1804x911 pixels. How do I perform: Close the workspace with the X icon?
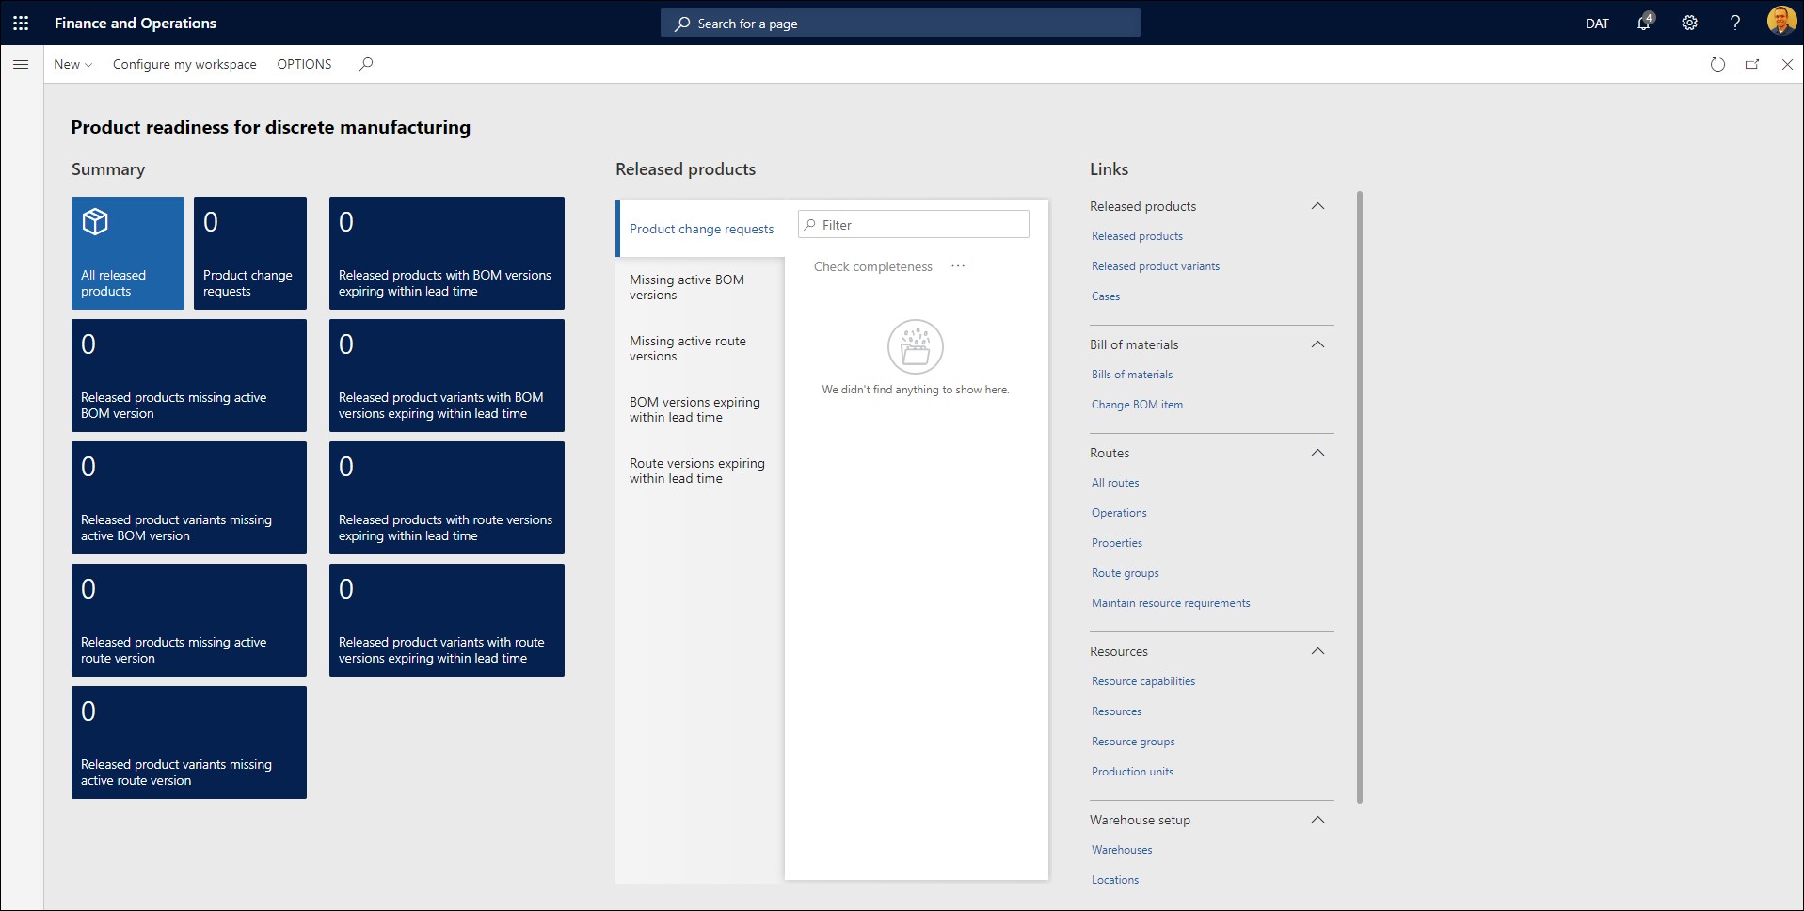click(1787, 64)
